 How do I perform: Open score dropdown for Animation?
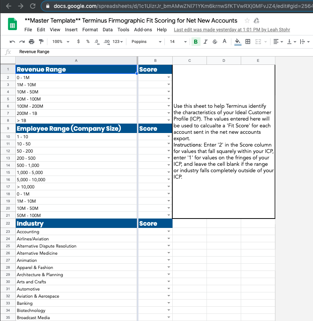(x=169, y=260)
